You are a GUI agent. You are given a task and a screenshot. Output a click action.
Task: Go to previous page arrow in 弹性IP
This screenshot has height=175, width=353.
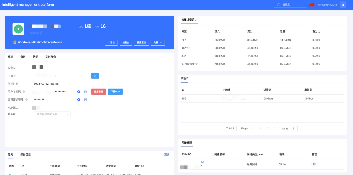261,128
